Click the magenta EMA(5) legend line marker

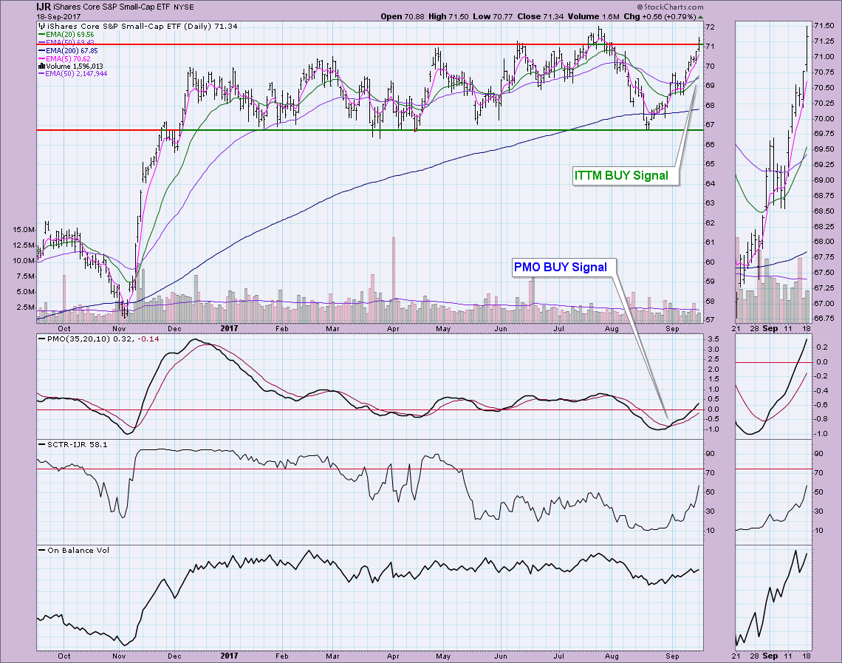[40, 58]
